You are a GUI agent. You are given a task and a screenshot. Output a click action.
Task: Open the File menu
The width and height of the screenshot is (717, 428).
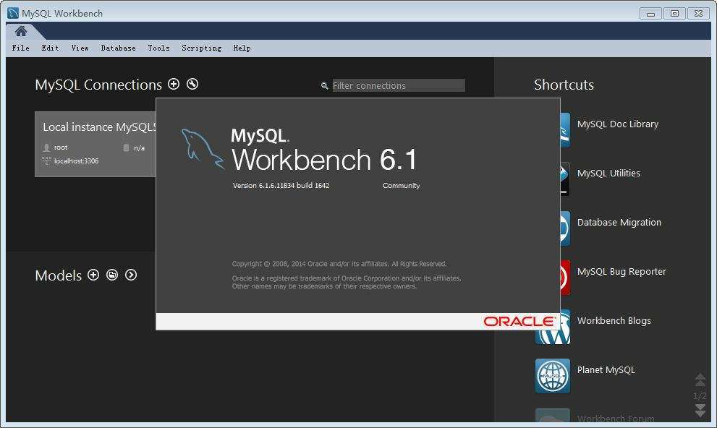20,48
